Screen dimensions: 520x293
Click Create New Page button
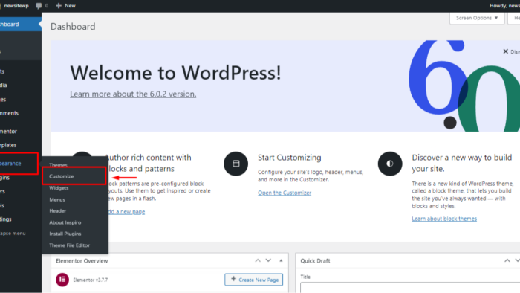coord(254,280)
